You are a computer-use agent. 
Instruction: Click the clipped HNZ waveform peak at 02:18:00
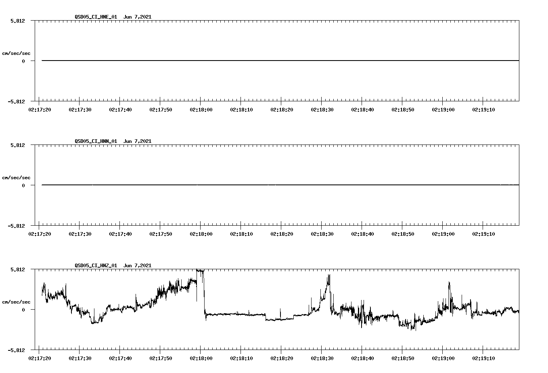click(x=200, y=270)
